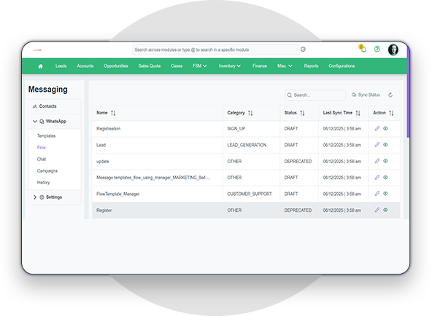Click the info icon beside global search

(x=303, y=50)
